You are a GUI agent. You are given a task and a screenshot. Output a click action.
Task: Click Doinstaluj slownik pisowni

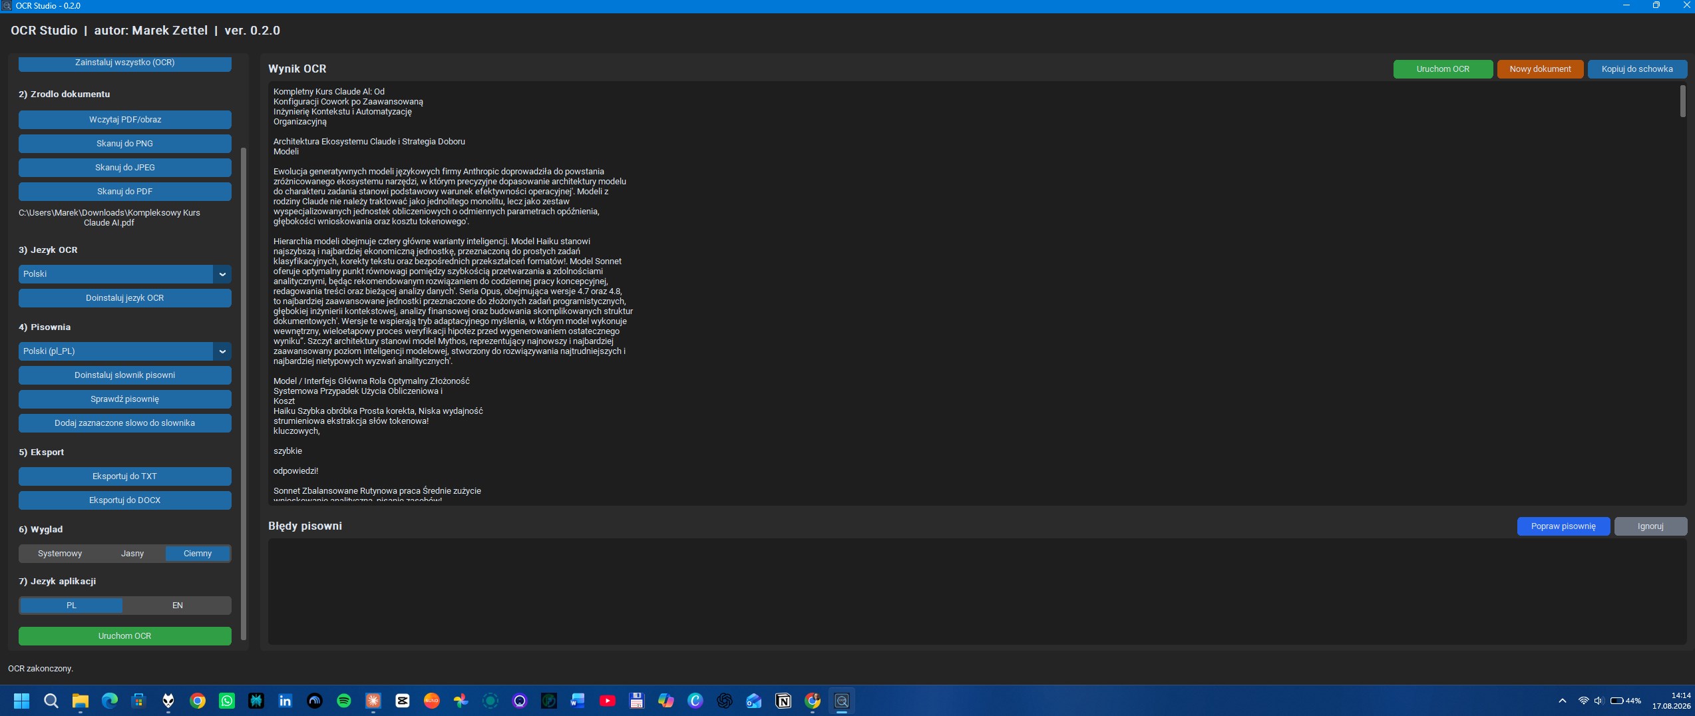pos(125,375)
